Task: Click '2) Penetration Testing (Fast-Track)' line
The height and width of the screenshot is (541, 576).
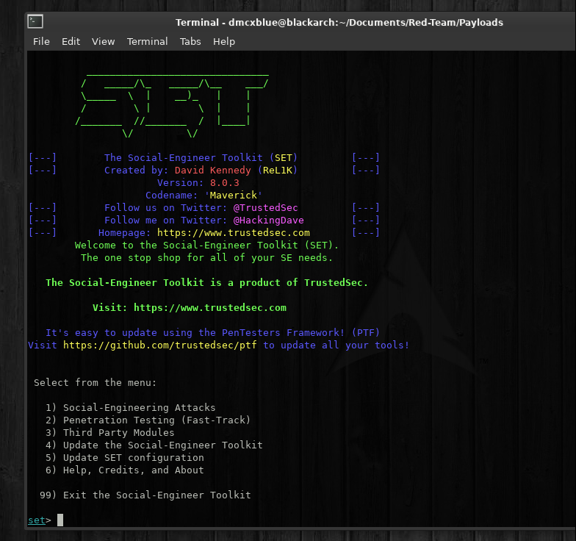Action: pyautogui.click(x=148, y=420)
